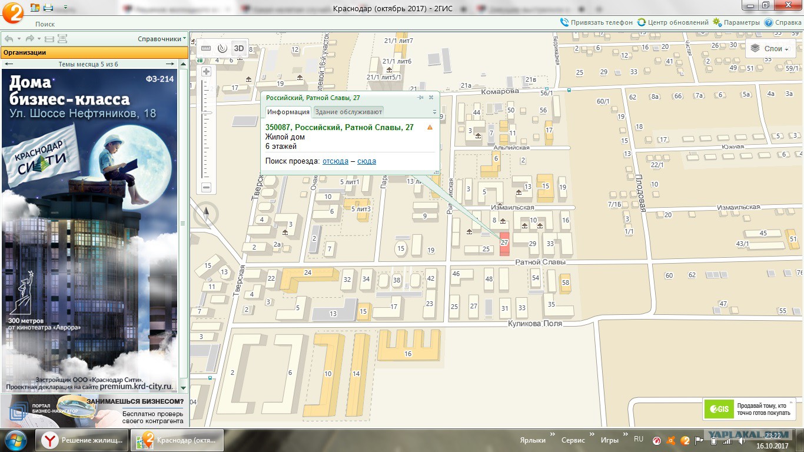804x452 pixels.
Task: Open the Краснодар Сити advertisement banner
Action: coord(89,231)
